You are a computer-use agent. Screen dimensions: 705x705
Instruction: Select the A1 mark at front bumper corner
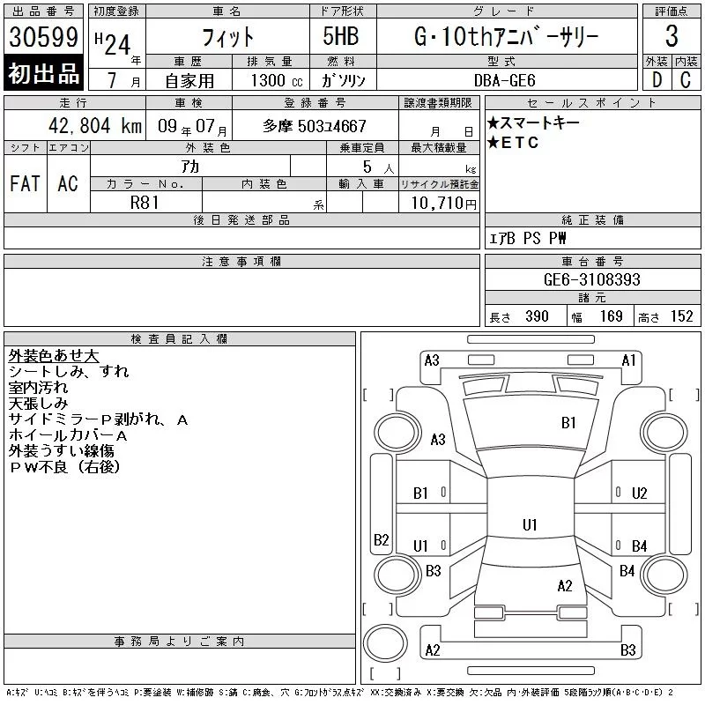pyautogui.click(x=628, y=360)
